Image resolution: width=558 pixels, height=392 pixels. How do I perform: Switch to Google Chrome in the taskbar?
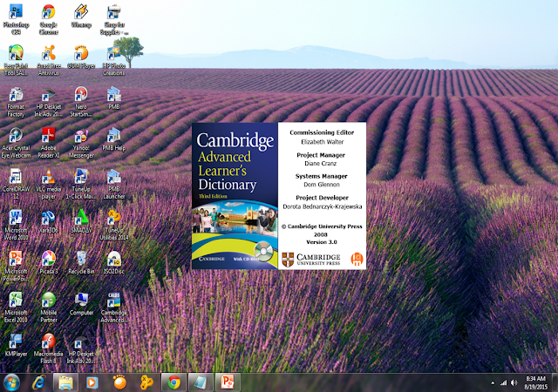[174, 382]
